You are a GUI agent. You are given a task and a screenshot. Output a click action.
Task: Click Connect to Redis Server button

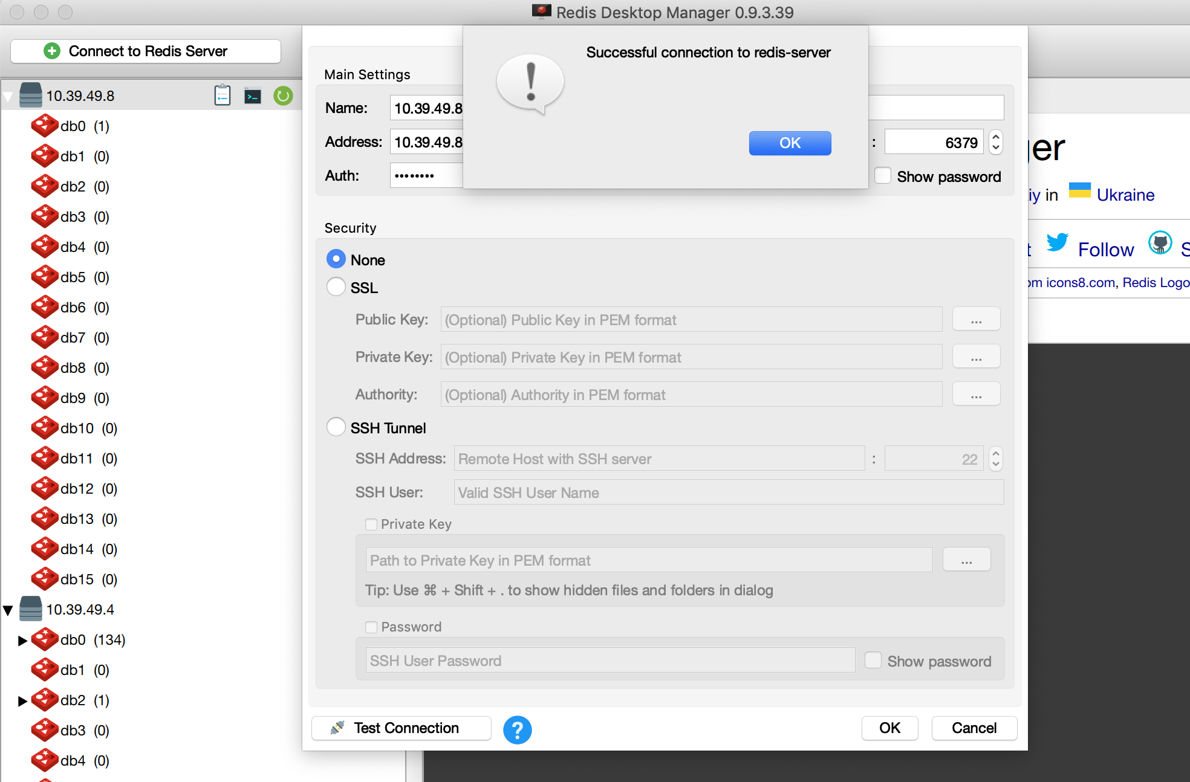146,51
